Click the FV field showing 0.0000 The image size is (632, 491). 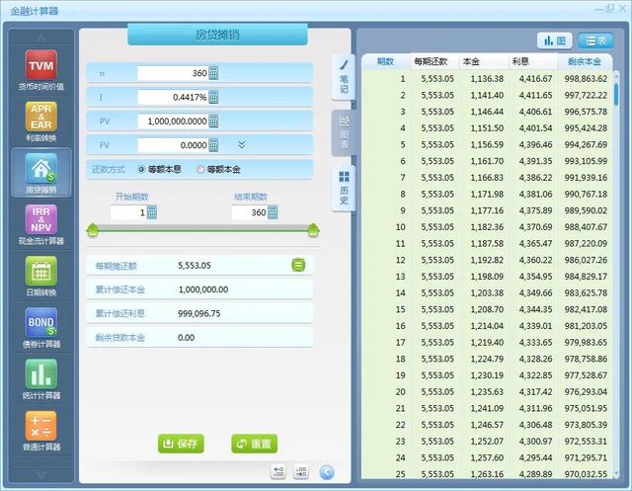coord(173,145)
